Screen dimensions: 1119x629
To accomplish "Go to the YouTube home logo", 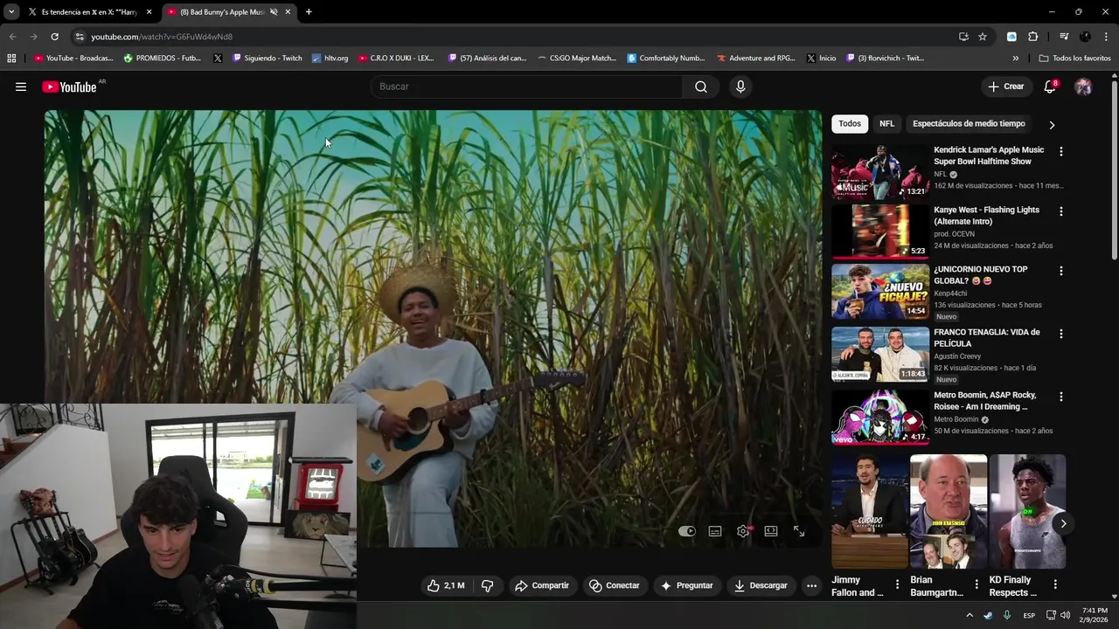I will tap(69, 86).
